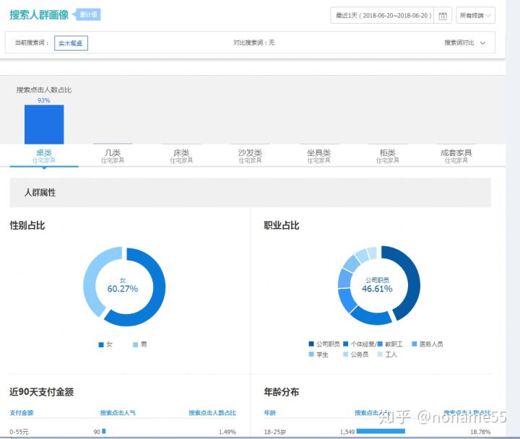Click the 实木餐桌 search term button
Screen dimensions: 520x439
[x=71, y=43]
